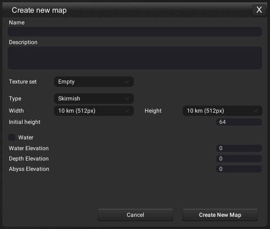Open the Height size dropdown
This screenshot has height=229, width=270.
point(223,111)
